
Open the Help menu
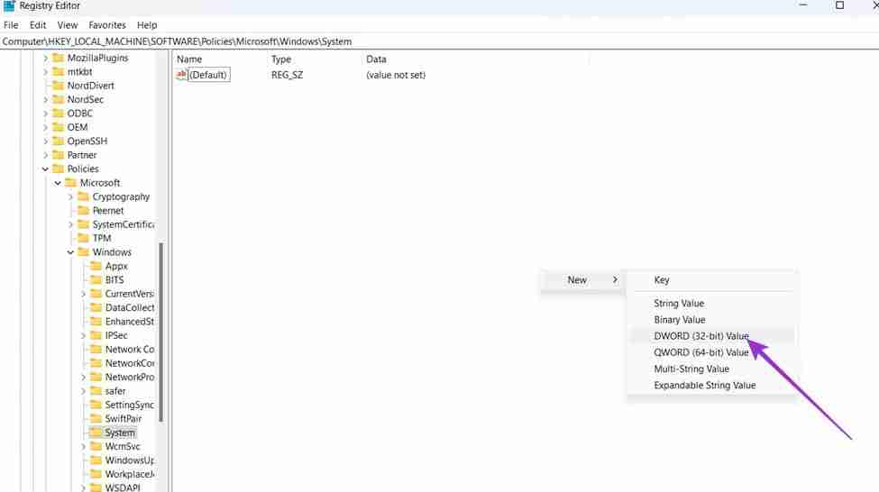tap(147, 25)
